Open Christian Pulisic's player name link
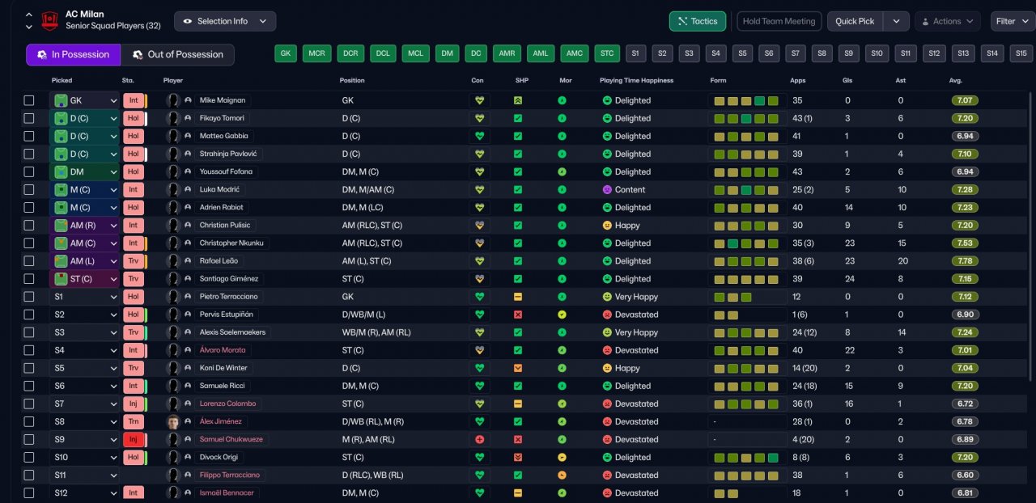This screenshot has height=503, width=1036. [225, 225]
